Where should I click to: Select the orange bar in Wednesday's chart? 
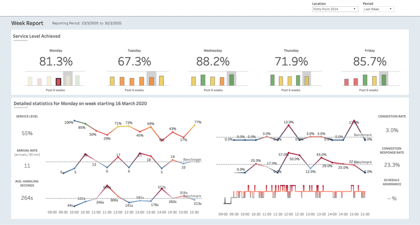(x=222, y=81)
